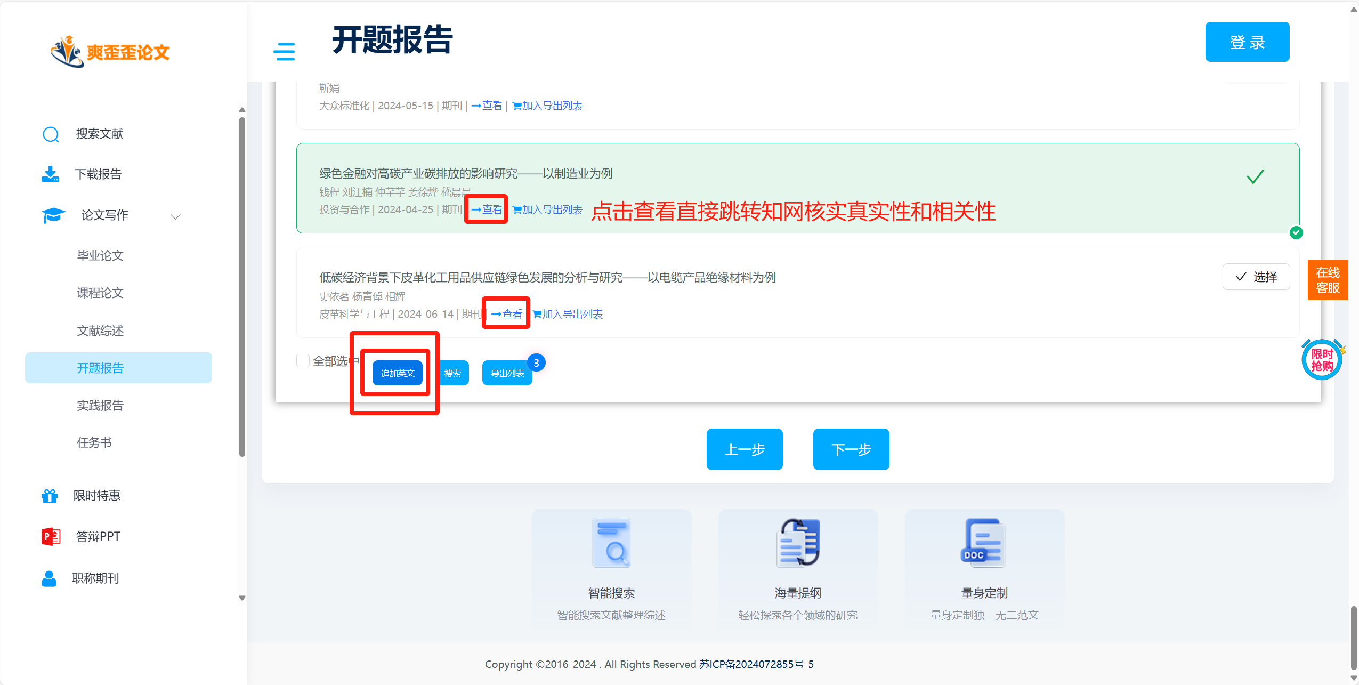Click the hamburger menu icon
The image size is (1359, 685).
tap(284, 52)
